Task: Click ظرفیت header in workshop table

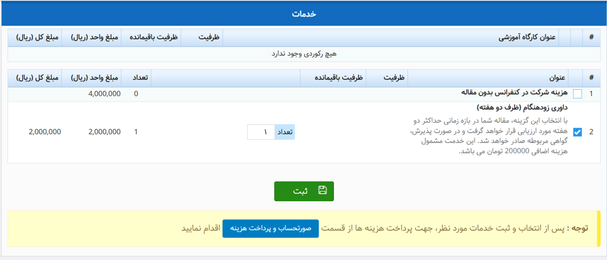Action: coord(200,38)
